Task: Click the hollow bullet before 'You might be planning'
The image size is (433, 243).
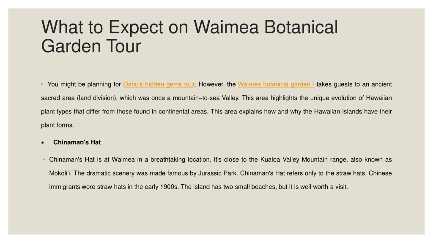Action: [x=42, y=84]
